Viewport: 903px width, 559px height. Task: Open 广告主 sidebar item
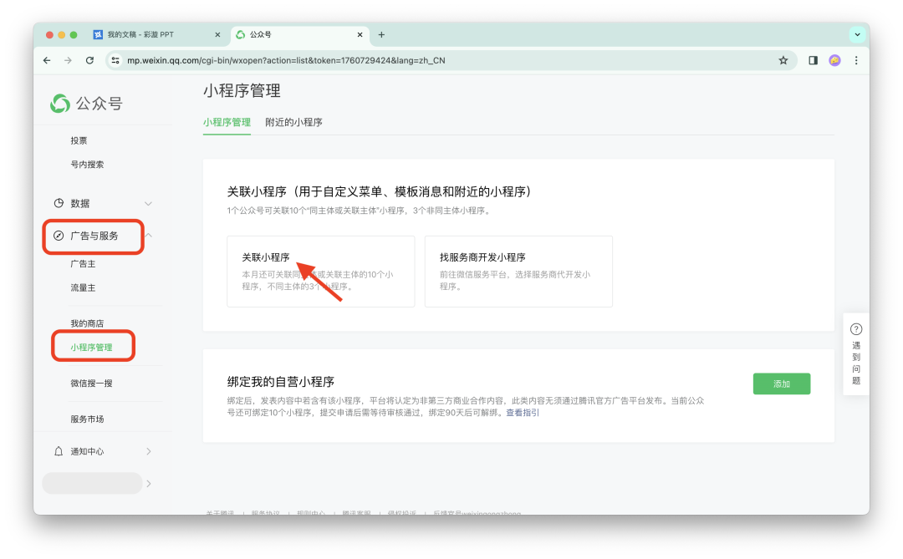click(83, 264)
